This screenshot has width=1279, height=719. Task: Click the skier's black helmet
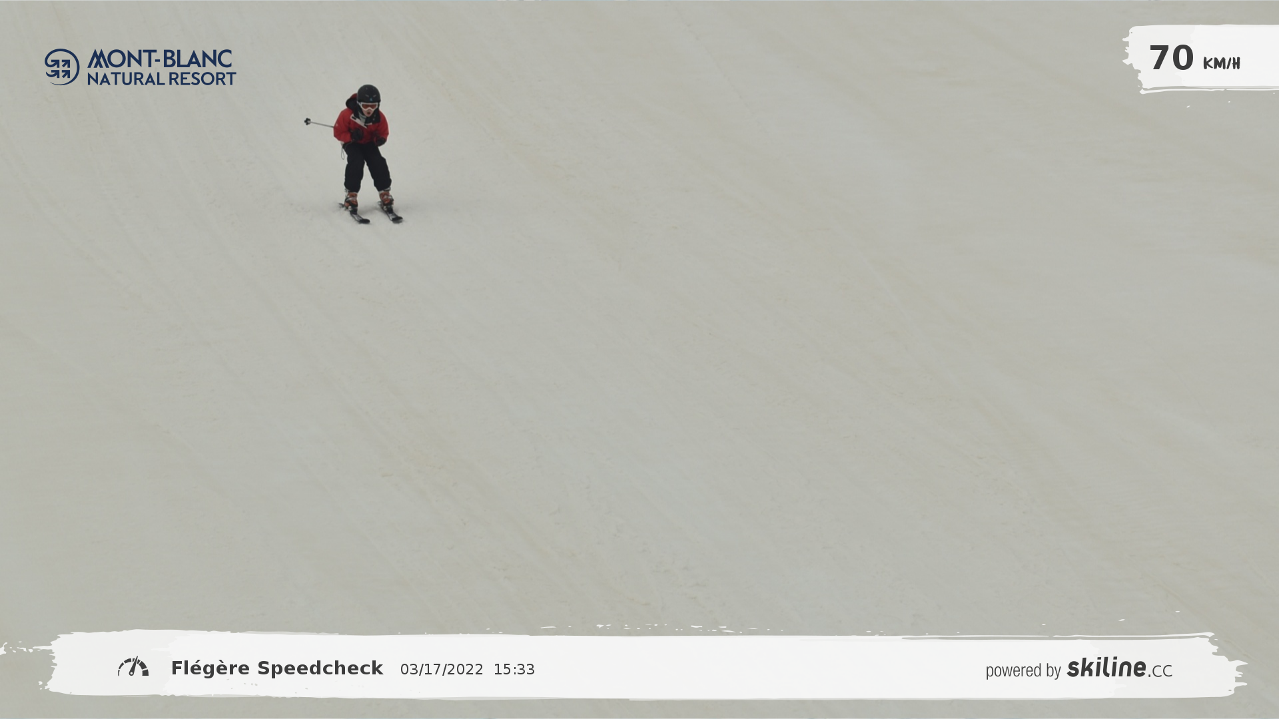pyautogui.click(x=368, y=93)
